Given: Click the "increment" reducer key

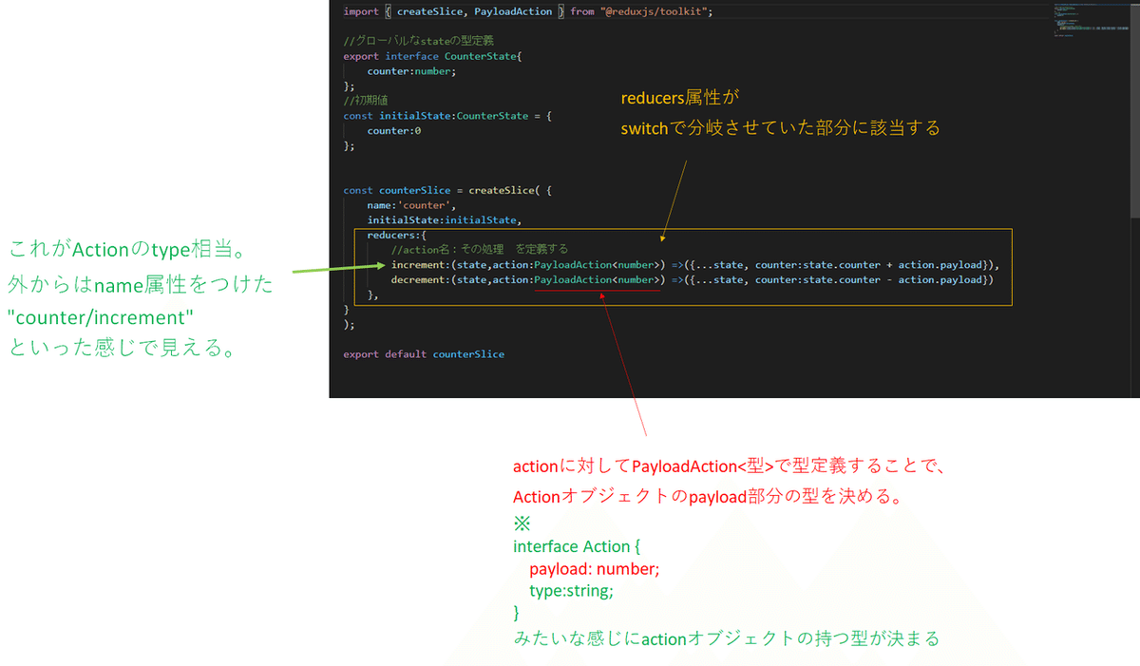Looking at the screenshot, I should tap(418, 265).
